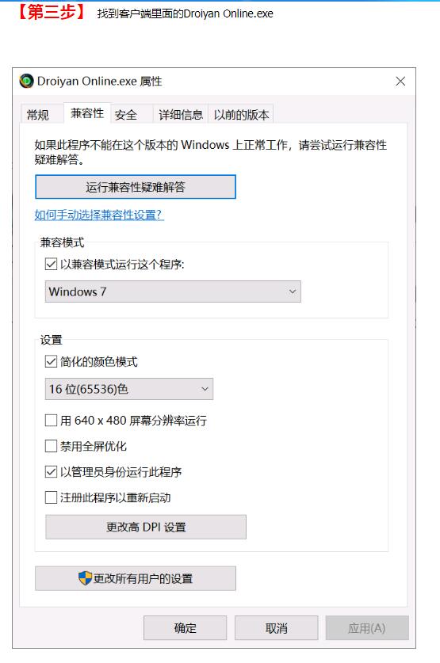Click 更改高 DPI 设置 button
This screenshot has height=663, width=440.
[x=146, y=527]
